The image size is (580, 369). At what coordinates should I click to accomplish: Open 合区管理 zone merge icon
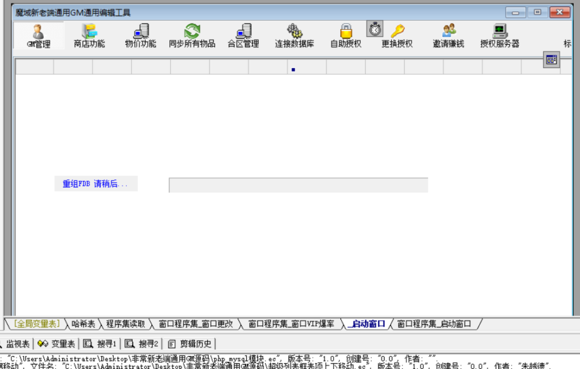pos(244,36)
